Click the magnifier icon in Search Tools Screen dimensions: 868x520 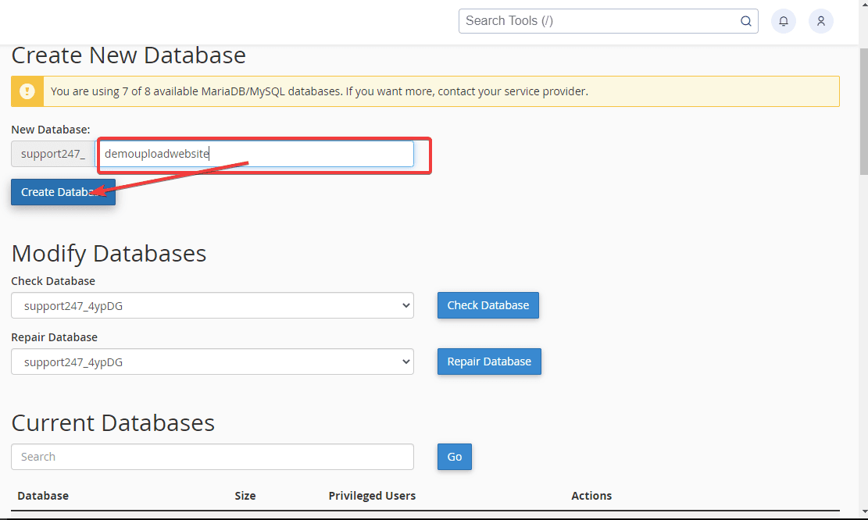click(x=745, y=21)
